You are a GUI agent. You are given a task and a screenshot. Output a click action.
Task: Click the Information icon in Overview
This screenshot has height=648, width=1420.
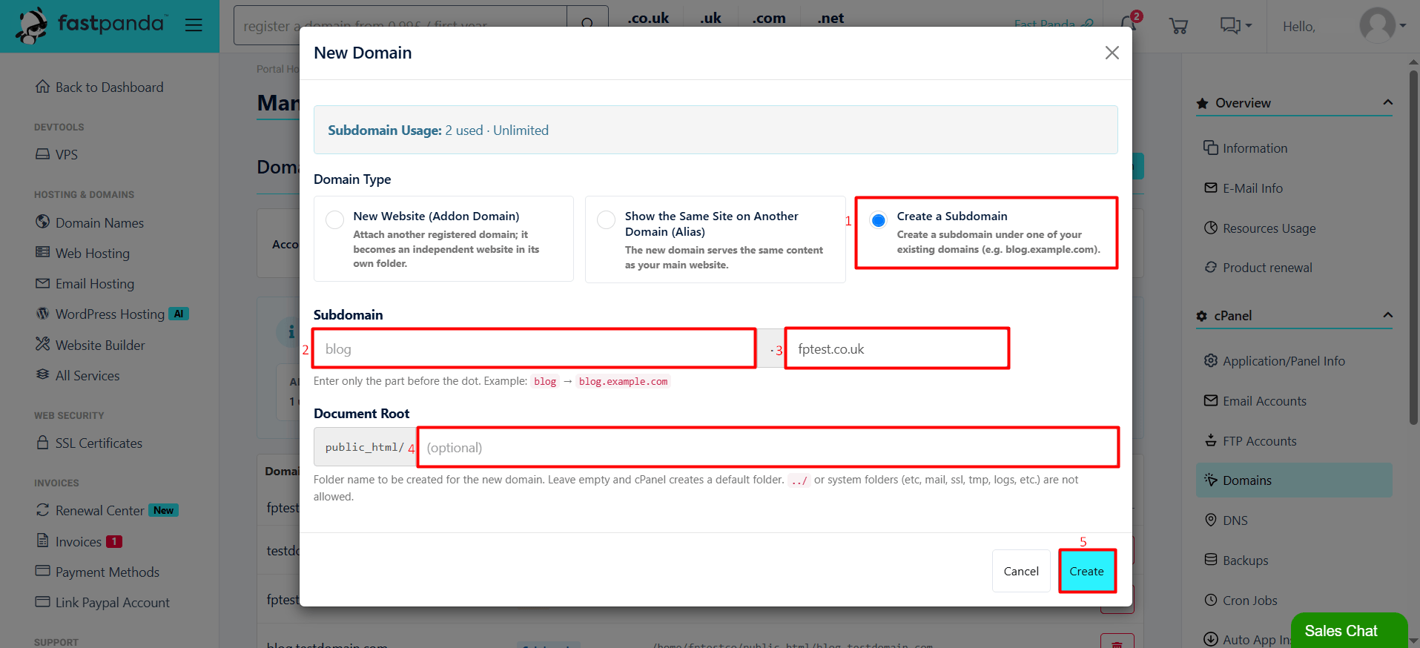click(x=1211, y=148)
